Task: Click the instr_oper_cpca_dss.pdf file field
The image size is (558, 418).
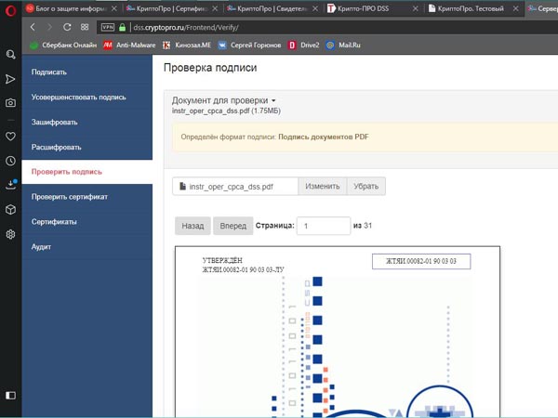Action: (235, 187)
